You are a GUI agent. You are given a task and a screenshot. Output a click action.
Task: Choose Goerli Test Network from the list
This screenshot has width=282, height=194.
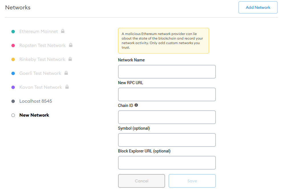coord(40,73)
